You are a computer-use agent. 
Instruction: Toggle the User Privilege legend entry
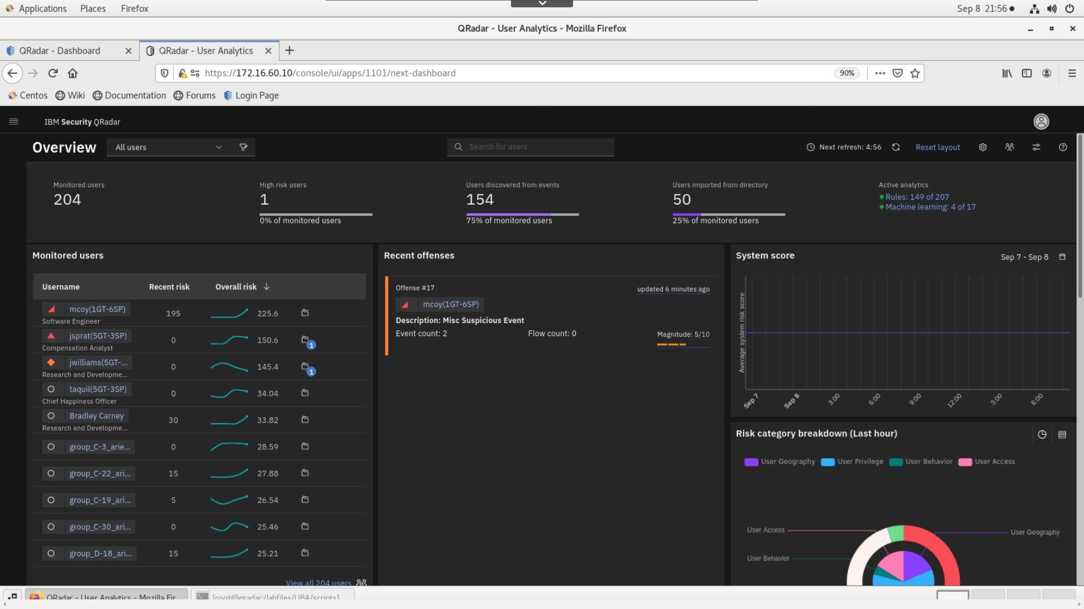pyautogui.click(x=853, y=462)
